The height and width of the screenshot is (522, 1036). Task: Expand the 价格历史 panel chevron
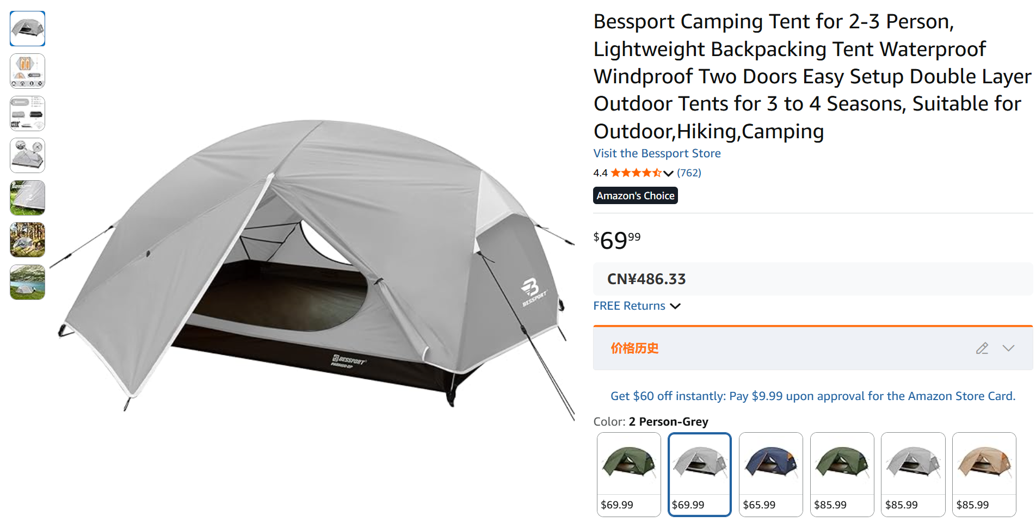tap(1008, 348)
